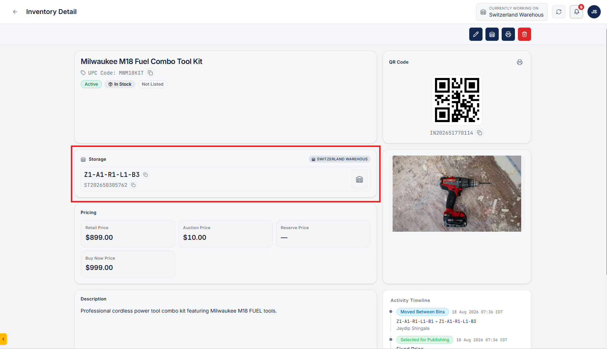The width and height of the screenshot is (607, 349).
Task: Click the refresh icon in the header
Action: (559, 12)
